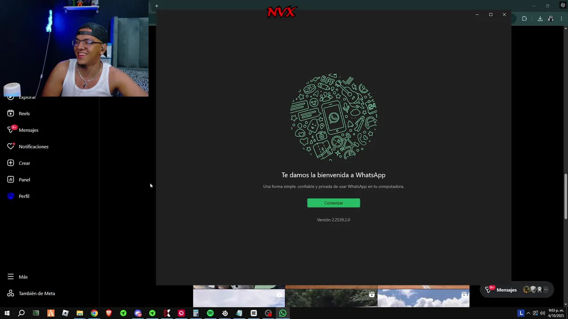Open a new Chrome tab with plus

pos(157,6)
